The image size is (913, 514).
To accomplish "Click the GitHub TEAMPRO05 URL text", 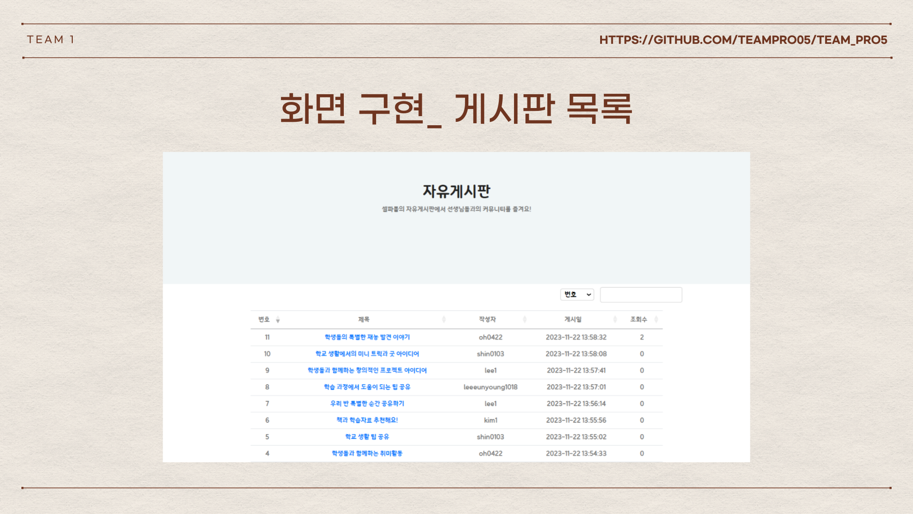I will tap(743, 40).
